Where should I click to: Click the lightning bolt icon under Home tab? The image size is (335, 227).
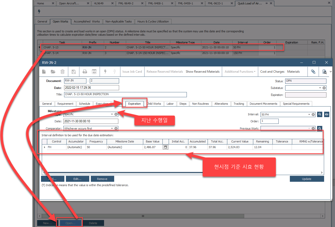coord(39,12)
